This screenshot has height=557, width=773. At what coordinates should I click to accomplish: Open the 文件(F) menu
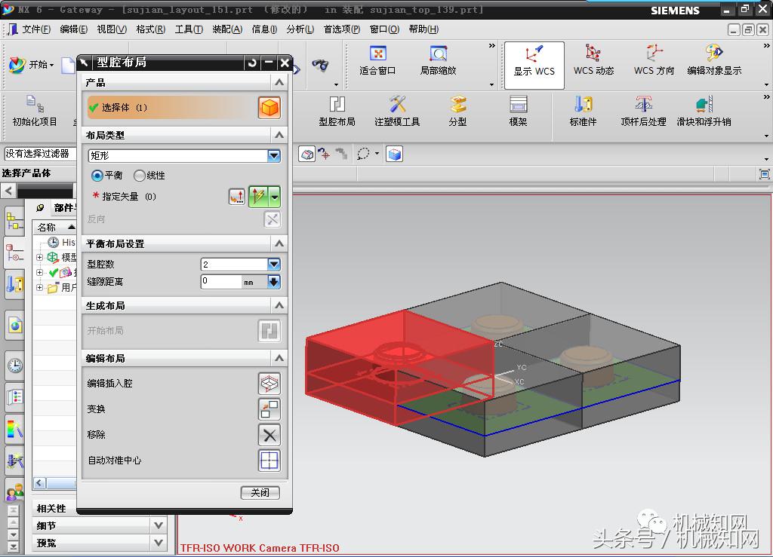point(35,29)
